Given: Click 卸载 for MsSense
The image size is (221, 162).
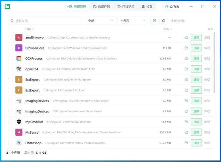Looking at the screenshot, I should click(x=207, y=132).
